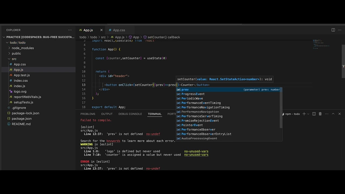Open no-unused-vars link for 'counter' warning
345x194 pixels.
[196, 155]
